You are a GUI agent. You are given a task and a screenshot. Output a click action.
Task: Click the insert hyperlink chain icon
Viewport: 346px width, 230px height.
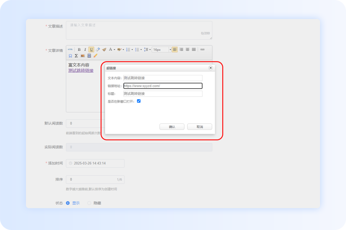pyautogui.click(x=202, y=50)
